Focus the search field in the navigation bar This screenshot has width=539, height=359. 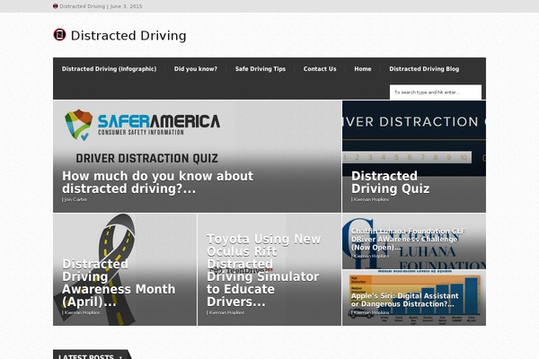click(436, 92)
